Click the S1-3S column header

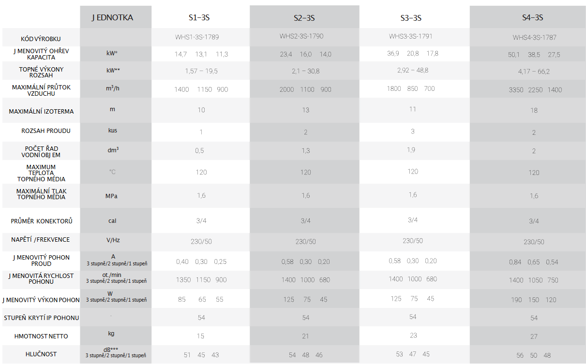199,18
